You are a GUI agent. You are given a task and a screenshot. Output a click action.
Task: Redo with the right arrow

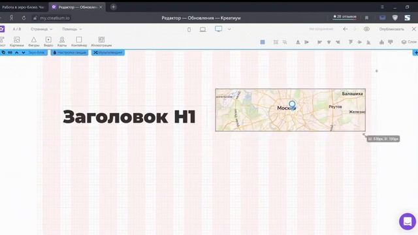354,29
